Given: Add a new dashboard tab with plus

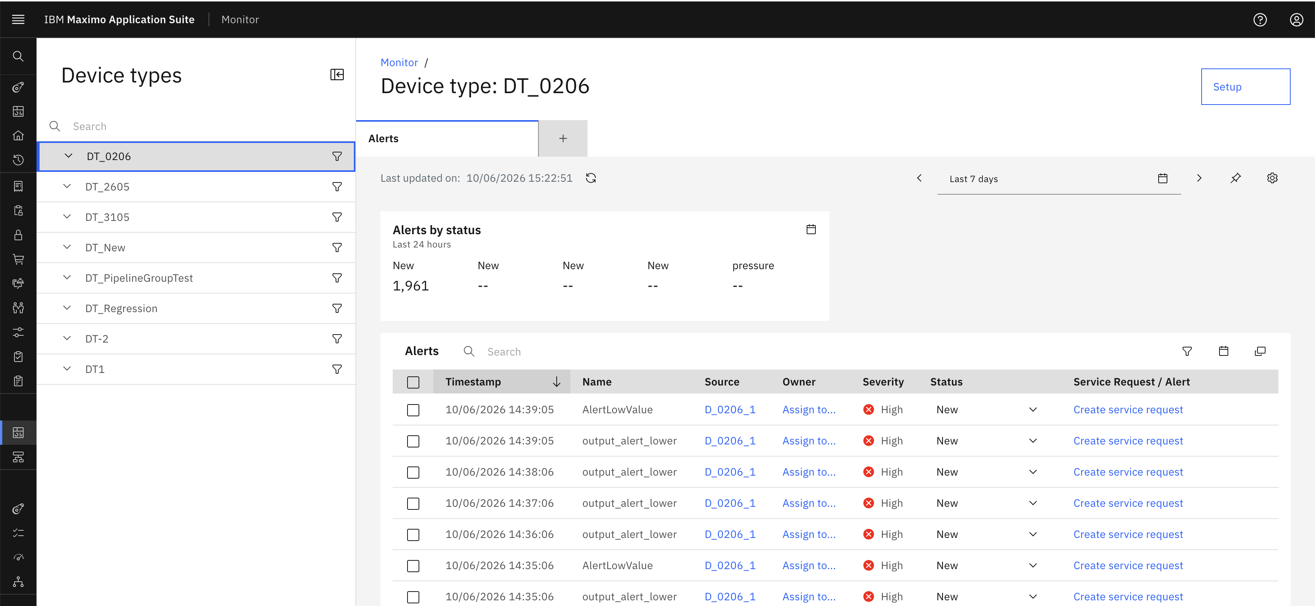Looking at the screenshot, I should click(x=562, y=139).
